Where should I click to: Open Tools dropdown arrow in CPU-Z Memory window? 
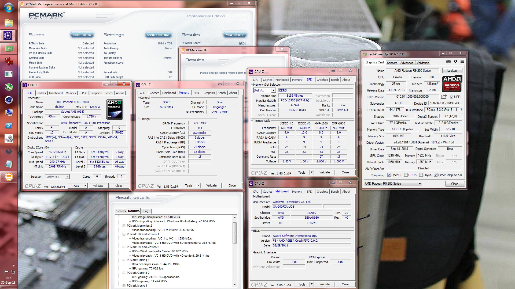point(198,185)
